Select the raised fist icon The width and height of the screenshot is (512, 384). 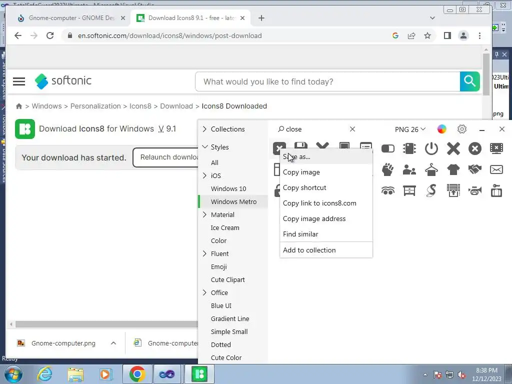(x=387, y=170)
